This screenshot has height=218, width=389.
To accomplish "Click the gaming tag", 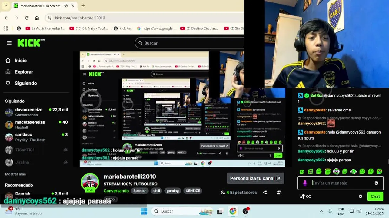I will tap(173, 191).
